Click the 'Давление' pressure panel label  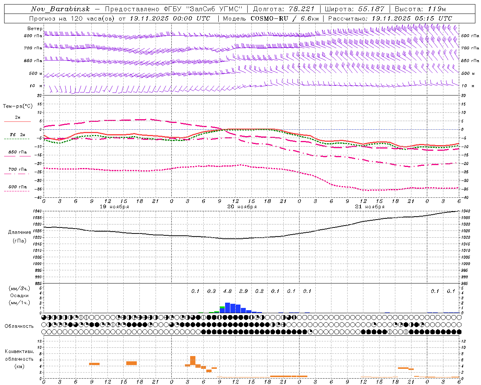tap(20, 232)
